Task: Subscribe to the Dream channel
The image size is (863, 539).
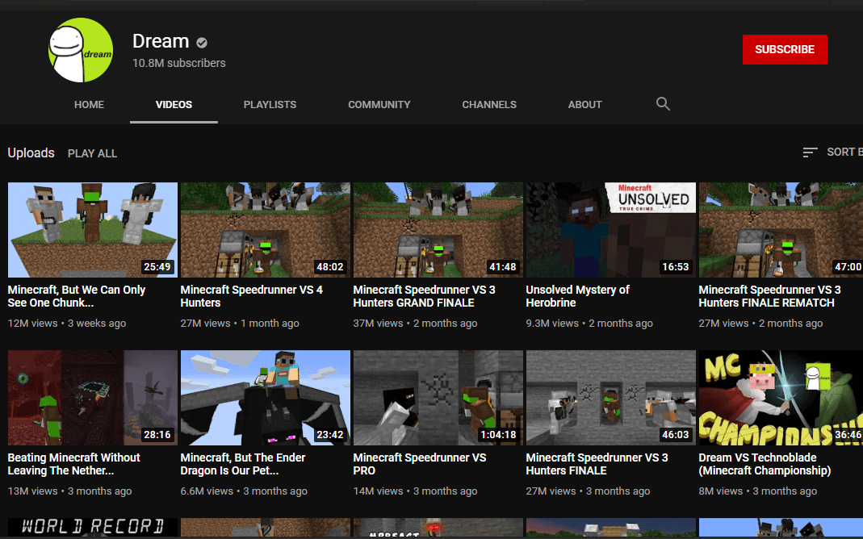Action: [785, 49]
